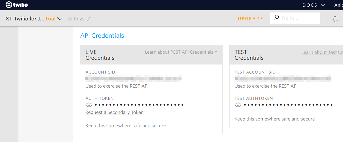Open Learn about REST API Credentials link
The image size is (343, 142).
[x=181, y=52]
